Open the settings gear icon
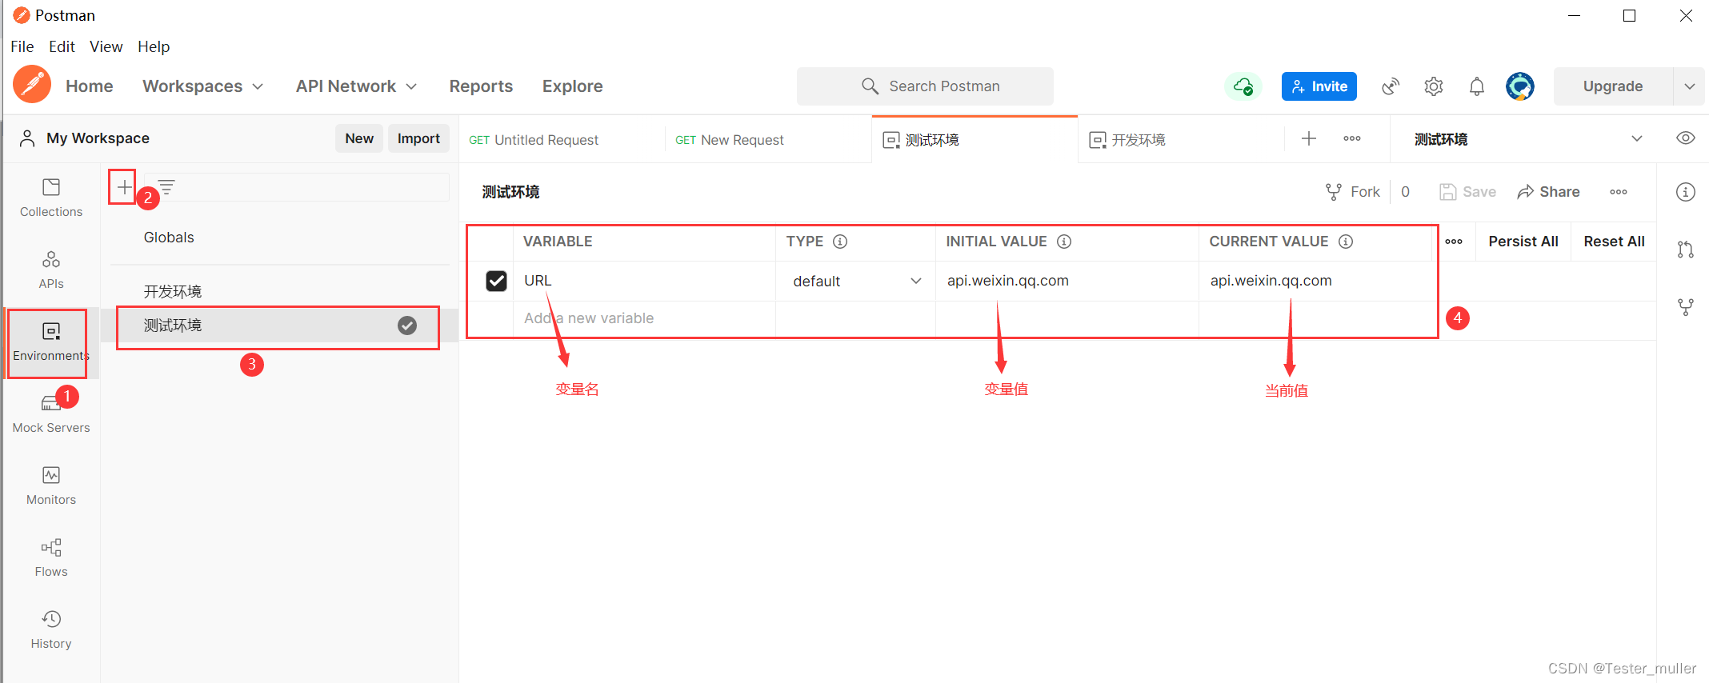The height and width of the screenshot is (683, 1709). point(1434,86)
